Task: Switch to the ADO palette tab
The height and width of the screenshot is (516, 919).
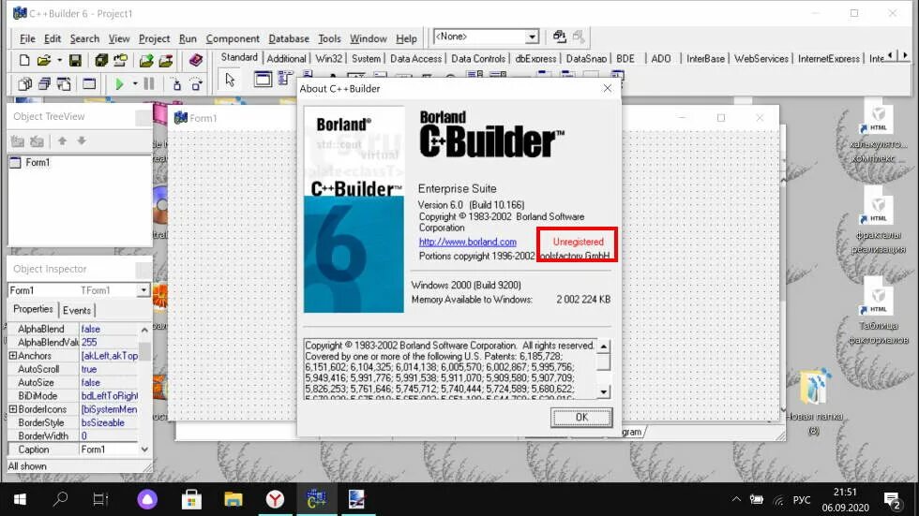Action: click(x=660, y=58)
